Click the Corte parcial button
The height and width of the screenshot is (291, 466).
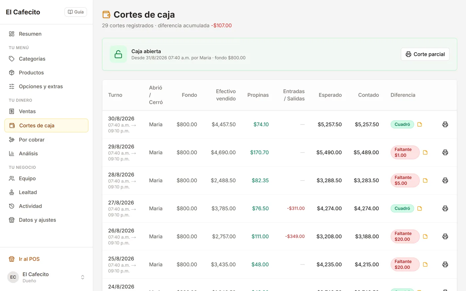click(x=425, y=54)
